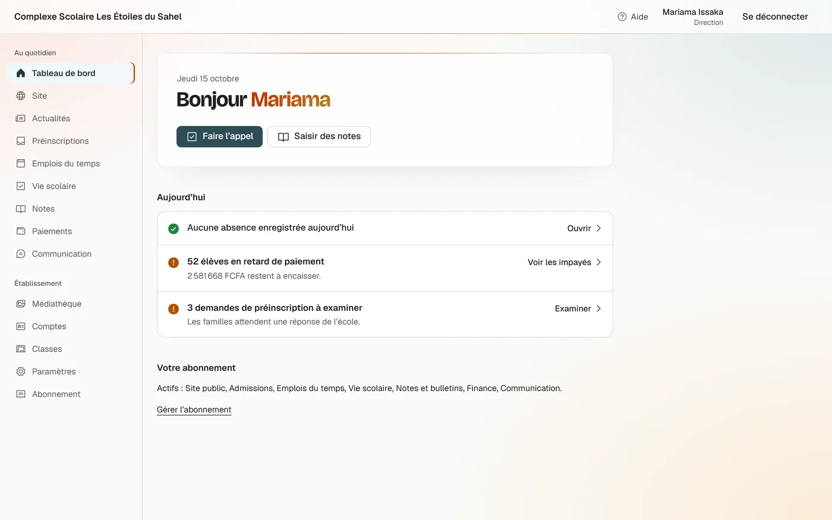Click Examiner for préinscription requests
Image resolution: width=832 pixels, height=520 pixels.
[578, 308]
